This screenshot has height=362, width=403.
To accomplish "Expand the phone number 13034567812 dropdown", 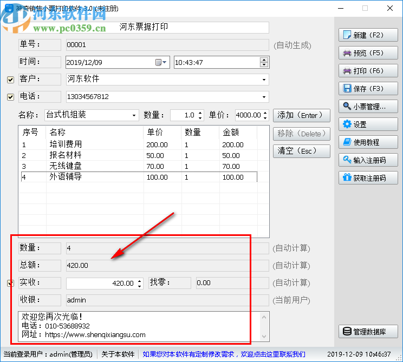I will (264, 97).
